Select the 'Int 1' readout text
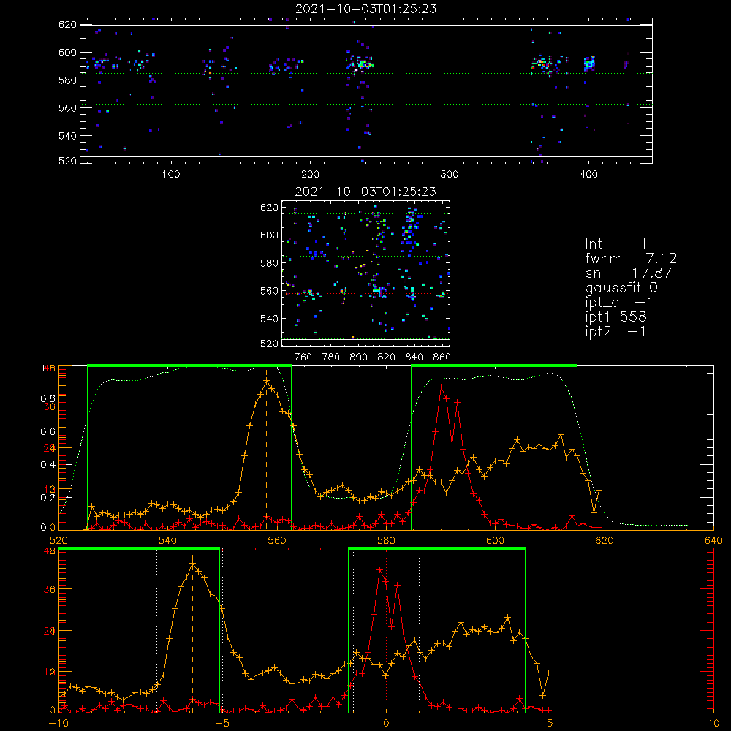The height and width of the screenshot is (731, 731). click(616, 244)
